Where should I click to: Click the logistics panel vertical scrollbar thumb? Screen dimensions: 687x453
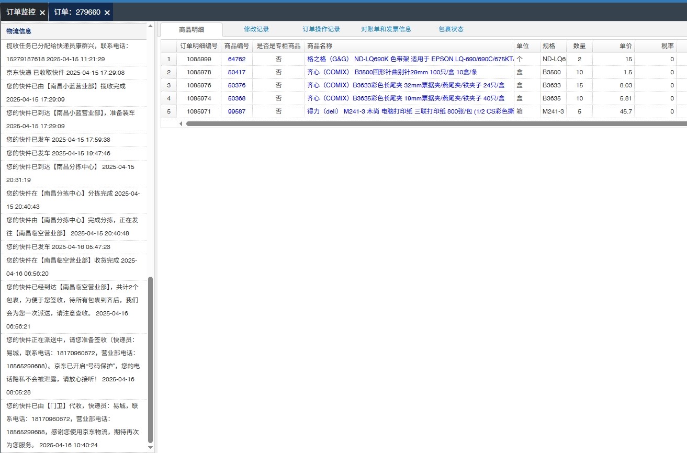tap(151, 360)
